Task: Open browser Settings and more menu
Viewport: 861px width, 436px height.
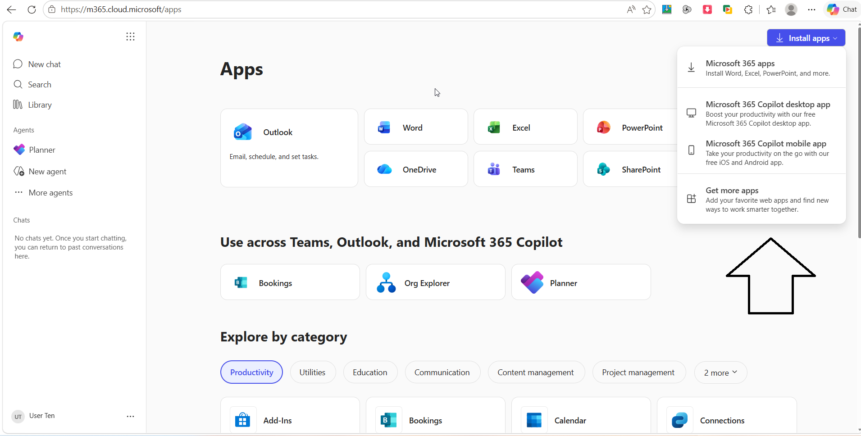Action: [x=811, y=9]
